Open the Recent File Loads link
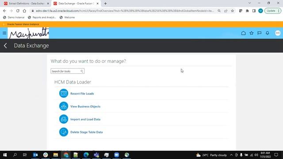The image size is (283, 159). click(x=82, y=94)
